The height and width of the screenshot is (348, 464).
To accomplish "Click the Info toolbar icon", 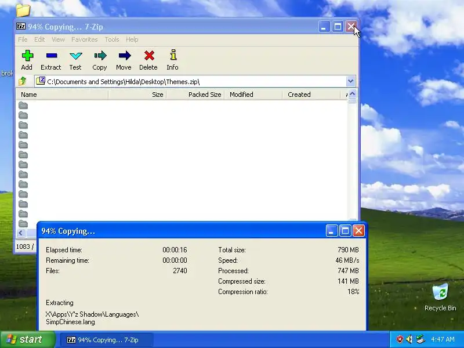I will pyautogui.click(x=172, y=60).
